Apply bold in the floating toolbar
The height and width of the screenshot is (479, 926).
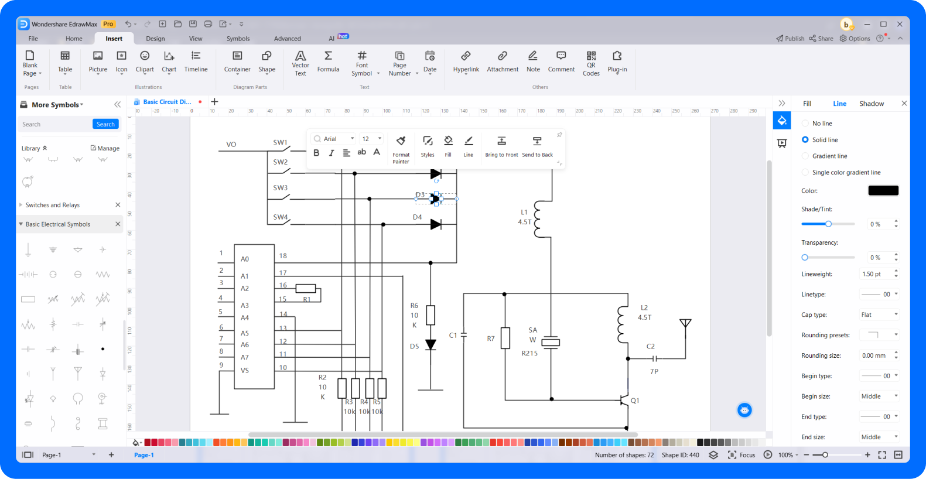point(316,153)
